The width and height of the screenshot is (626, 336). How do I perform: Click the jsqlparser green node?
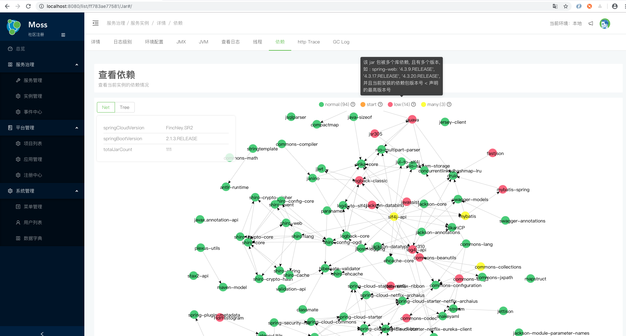coord(291,117)
